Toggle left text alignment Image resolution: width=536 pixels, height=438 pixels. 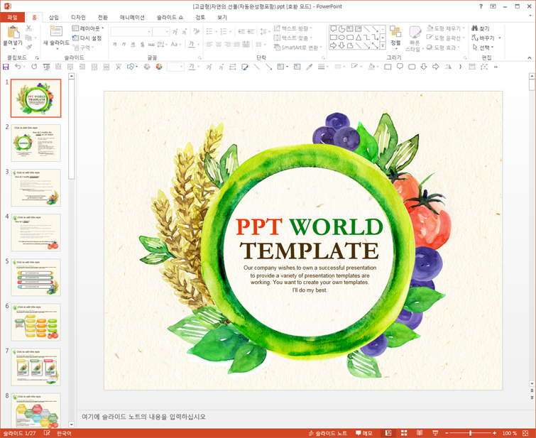(x=209, y=44)
